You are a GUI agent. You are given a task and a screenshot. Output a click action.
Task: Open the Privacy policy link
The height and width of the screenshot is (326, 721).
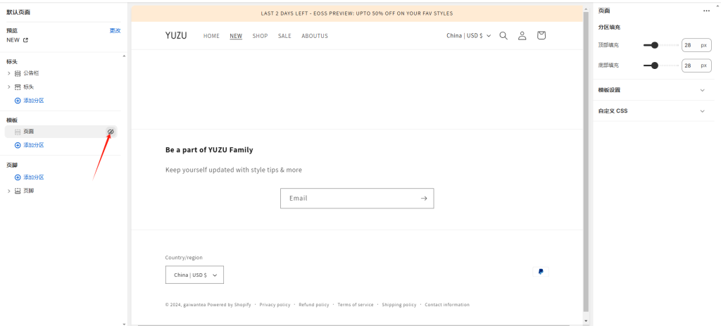click(275, 305)
